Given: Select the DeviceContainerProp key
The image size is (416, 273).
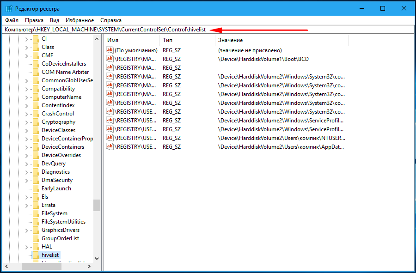Looking at the screenshot, I should [67, 139].
